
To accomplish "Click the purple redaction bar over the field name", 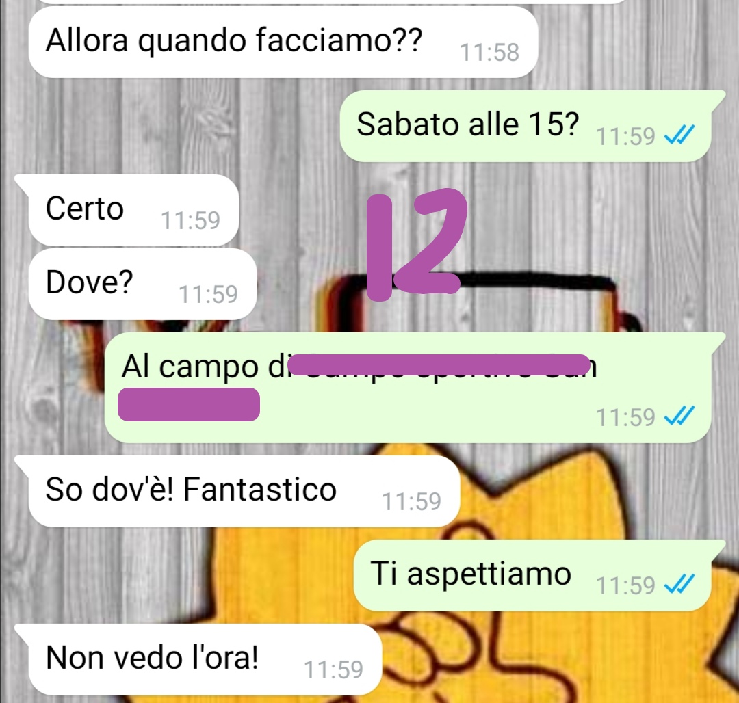I will [x=439, y=364].
